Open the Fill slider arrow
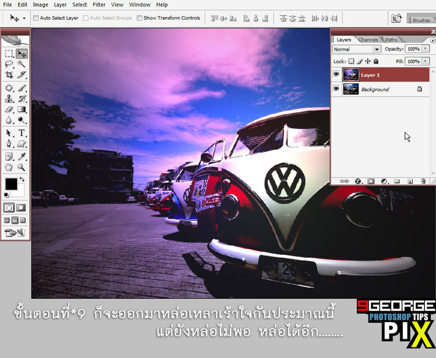 click(x=426, y=61)
